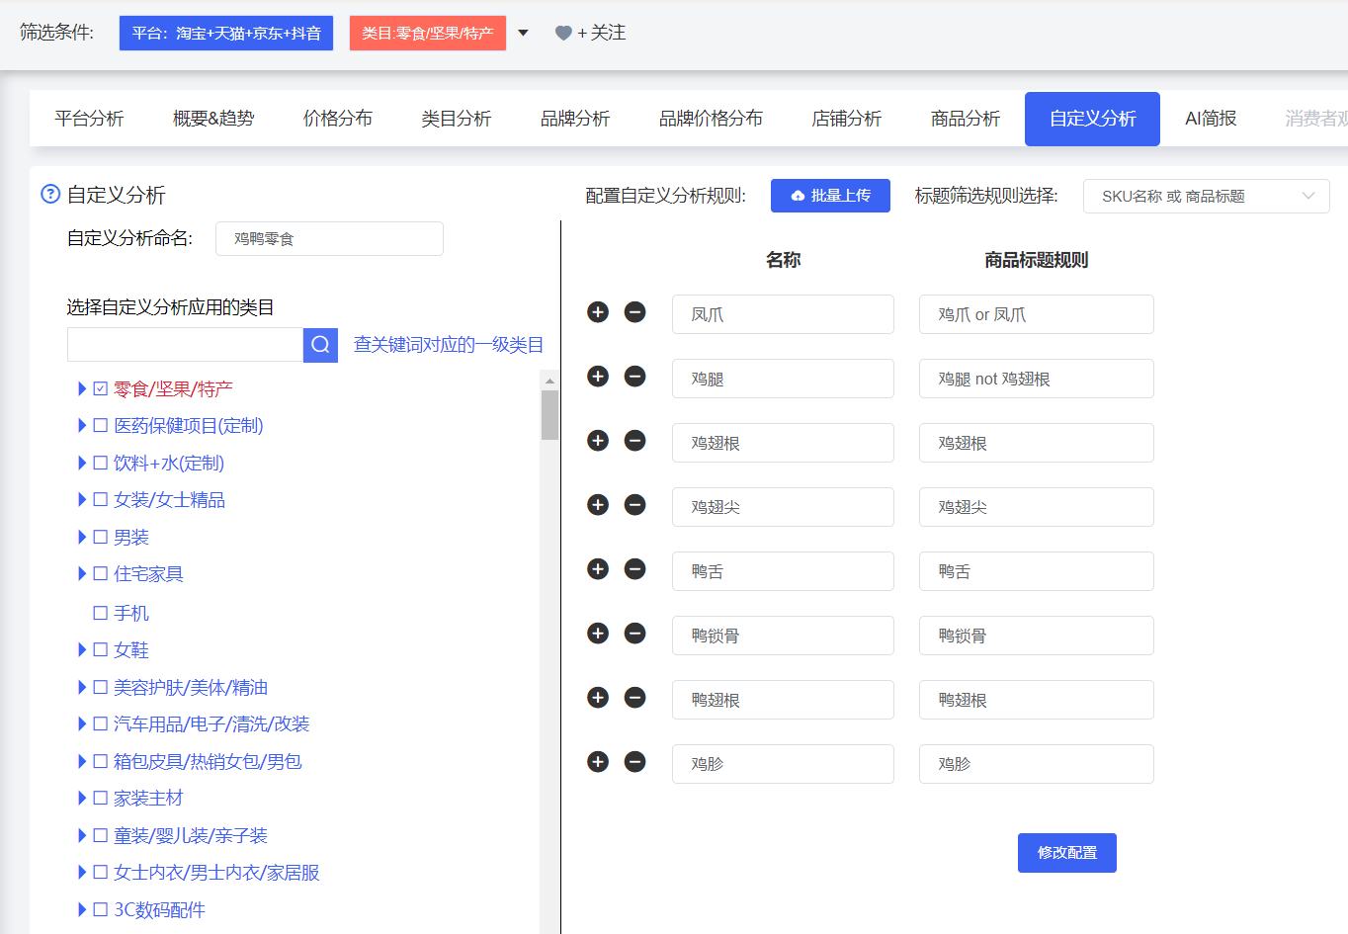The image size is (1348, 934).
Task: Click the category keyword search box
Action: pos(185,345)
